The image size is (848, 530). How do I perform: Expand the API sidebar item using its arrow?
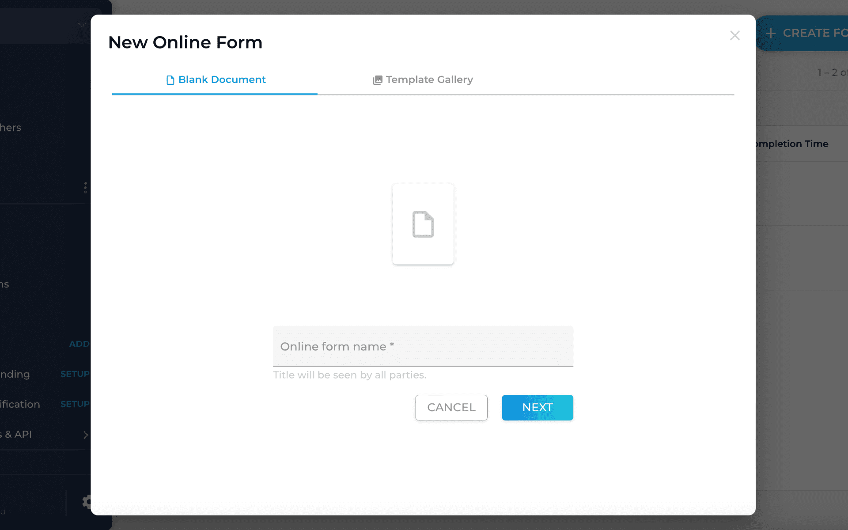(86, 435)
